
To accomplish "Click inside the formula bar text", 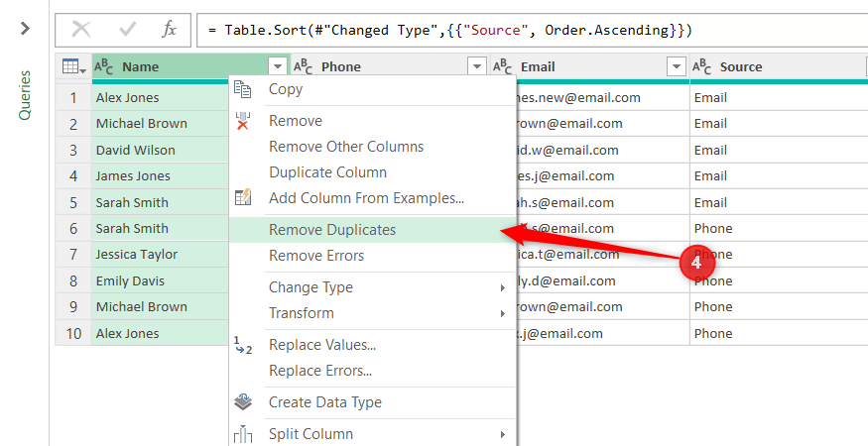I will [449, 30].
